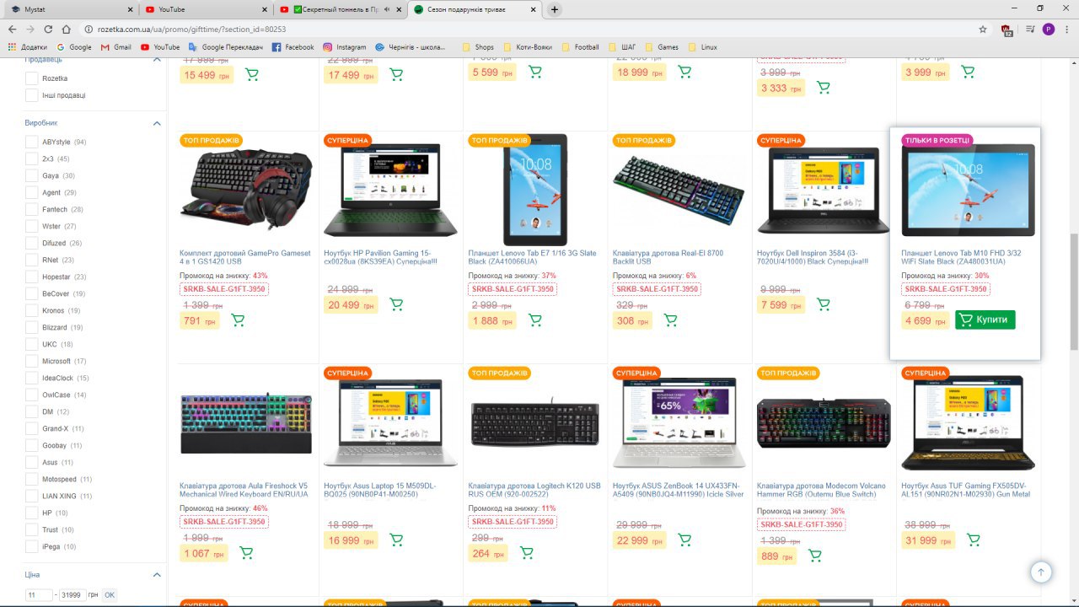Open a new browser tab
Screen dimensions: 1079x607
point(554,9)
